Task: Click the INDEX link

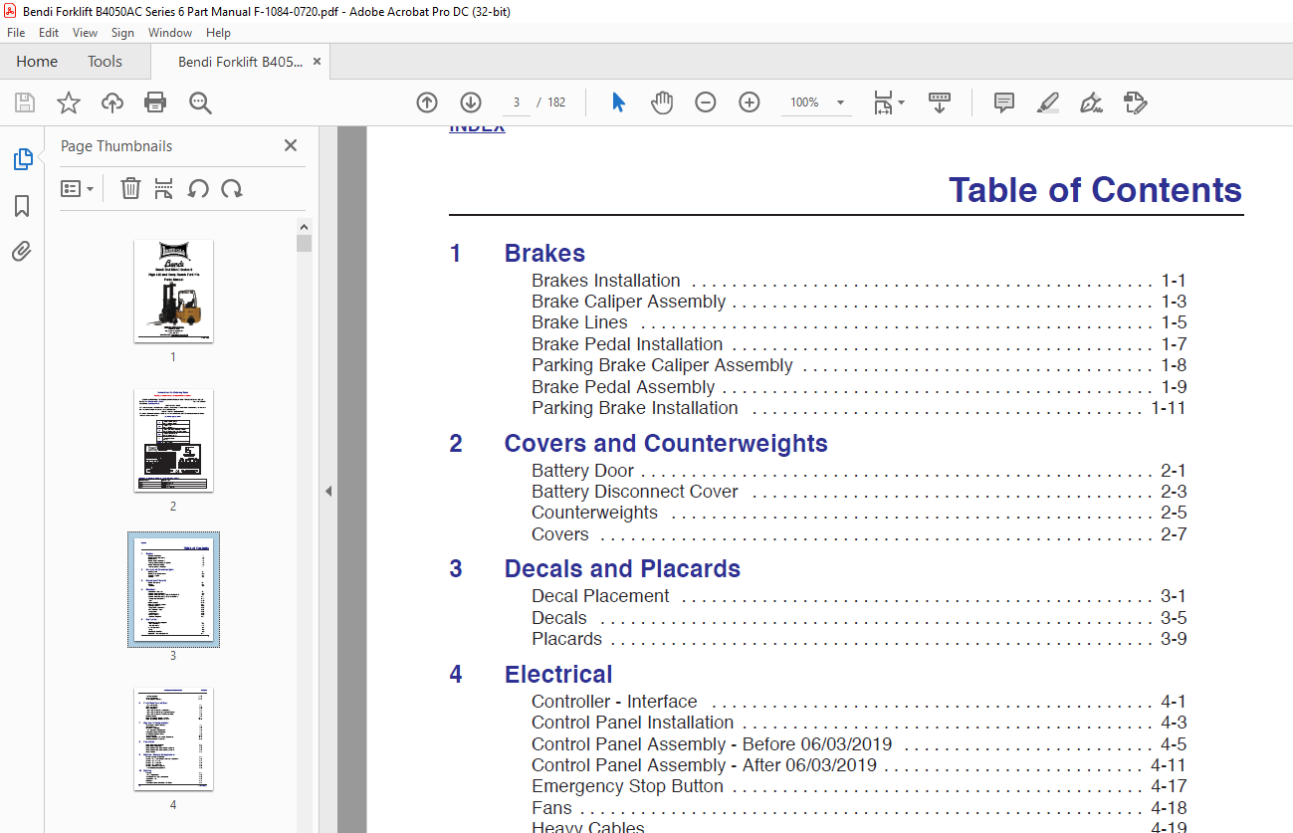Action: (477, 127)
